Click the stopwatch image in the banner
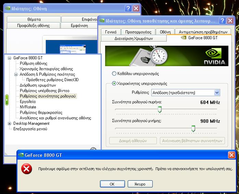 click(x=159, y=56)
